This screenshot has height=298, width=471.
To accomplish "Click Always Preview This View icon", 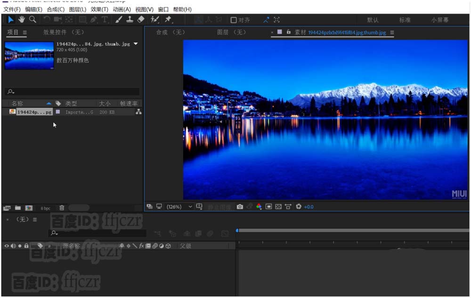I will (x=149, y=207).
